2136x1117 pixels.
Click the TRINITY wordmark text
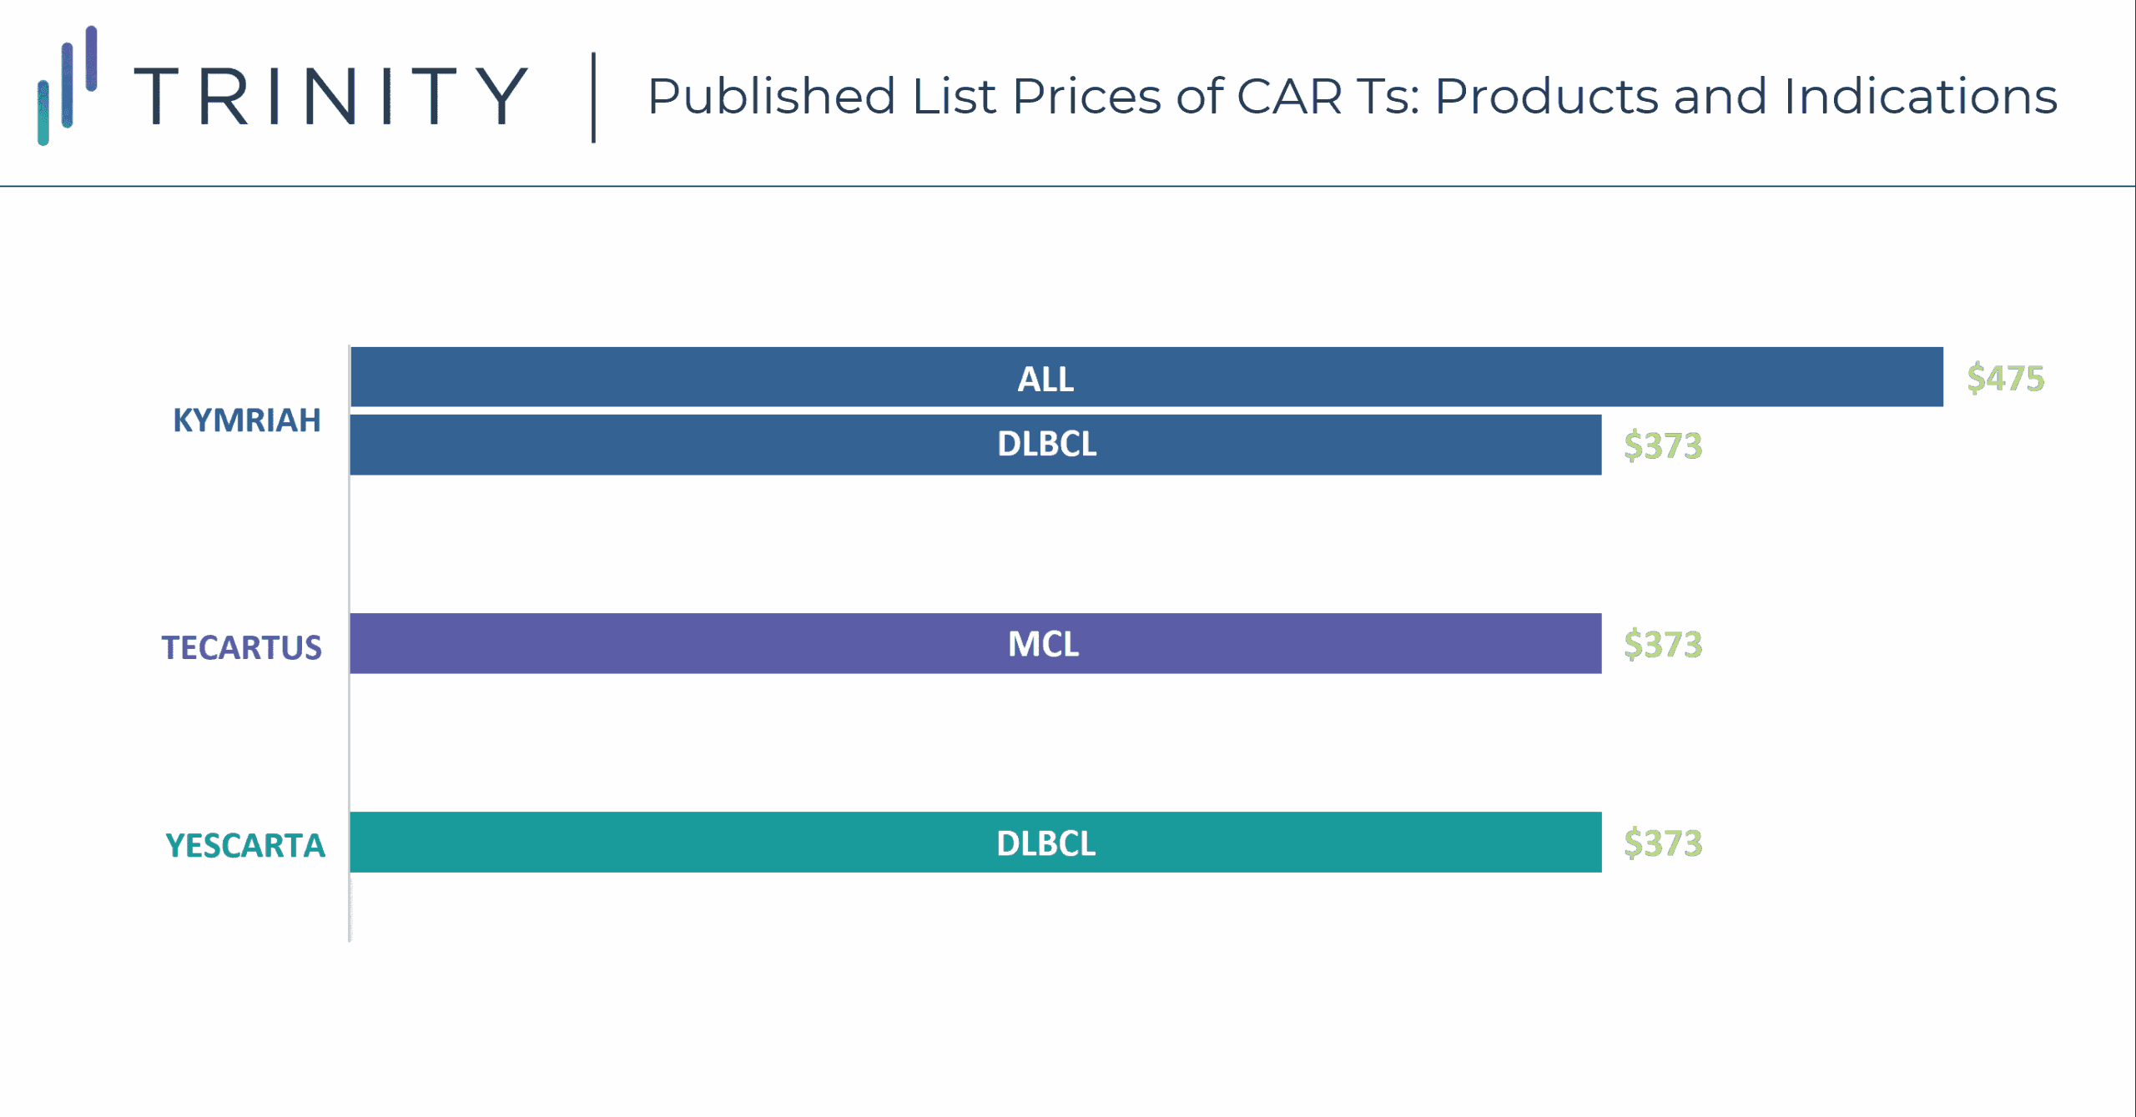331,97
